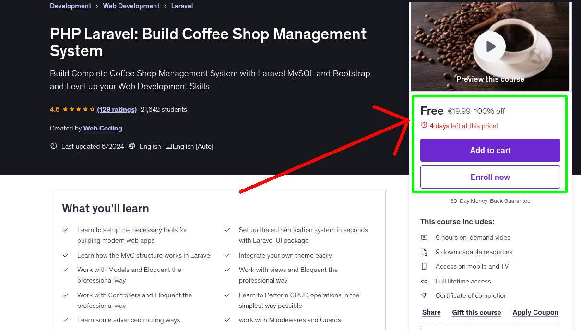Click '30-Day Money-Back Guarantee' text
The height and width of the screenshot is (330, 581).
pyautogui.click(x=490, y=201)
